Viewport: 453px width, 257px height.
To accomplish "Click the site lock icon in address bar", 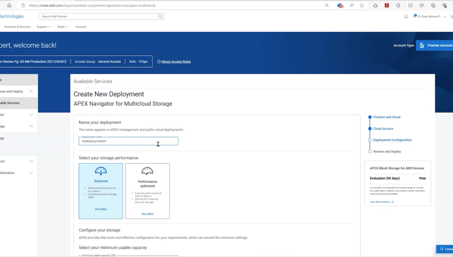I will tap(23, 5).
